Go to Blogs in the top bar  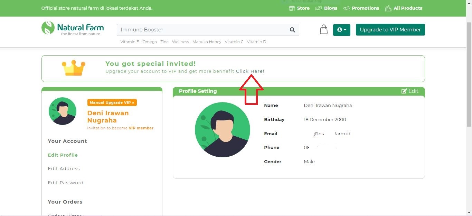coord(327,8)
